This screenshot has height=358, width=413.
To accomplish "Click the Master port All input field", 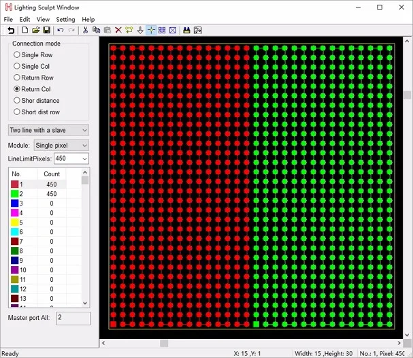I will click(73, 319).
